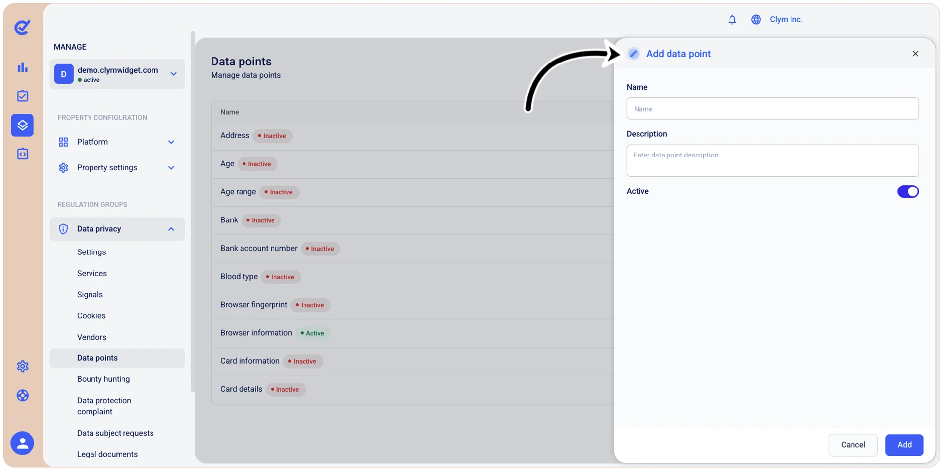Select the Card details row
Screen dimensions: 943x470
pyautogui.click(x=413, y=389)
